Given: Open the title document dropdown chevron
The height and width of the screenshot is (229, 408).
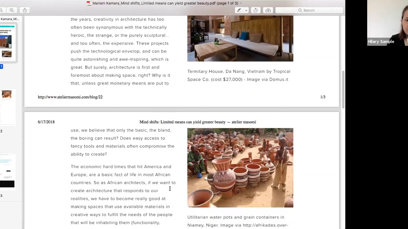Looking at the screenshot, I should click(x=241, y=3).
